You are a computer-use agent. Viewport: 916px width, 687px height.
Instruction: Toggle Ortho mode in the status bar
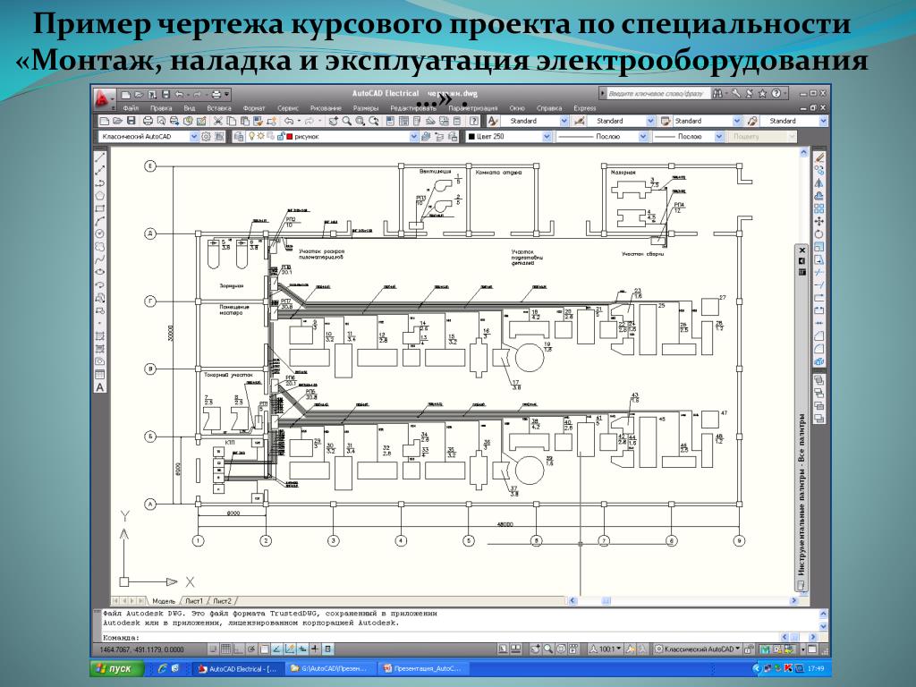(x=238, y=649)
